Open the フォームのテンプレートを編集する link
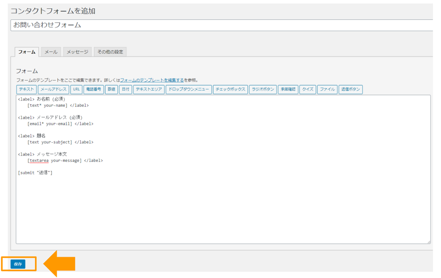This screenshot has height=278, width=441. pos(152,80)
